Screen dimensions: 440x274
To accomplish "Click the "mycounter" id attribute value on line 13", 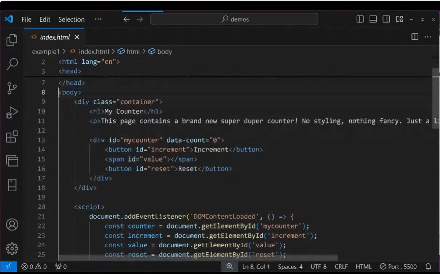I will point(141,140).
